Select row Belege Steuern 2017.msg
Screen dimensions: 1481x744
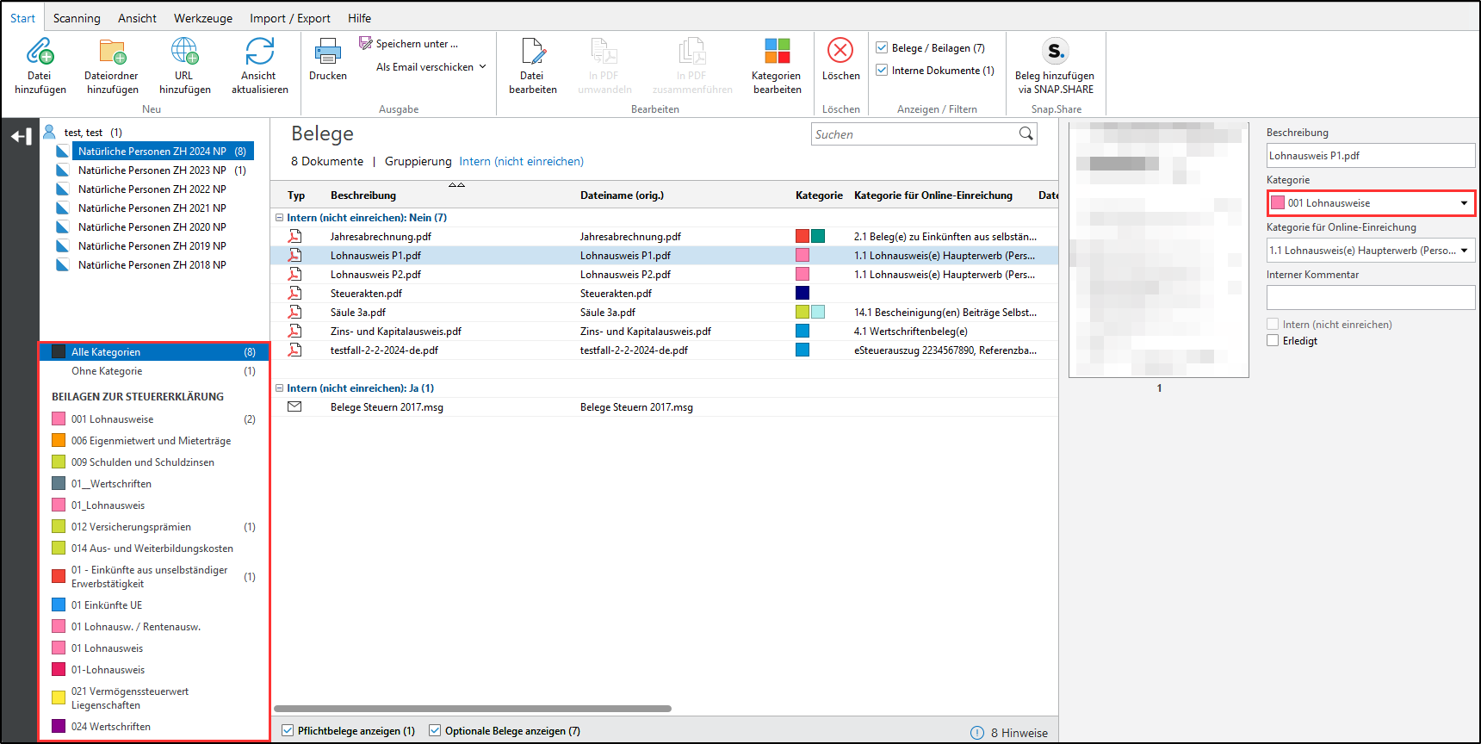click(664, 406)
